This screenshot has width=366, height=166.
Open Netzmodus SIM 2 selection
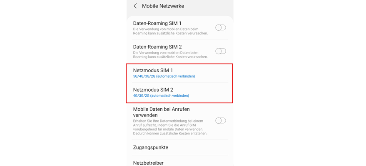pos(180,92)
